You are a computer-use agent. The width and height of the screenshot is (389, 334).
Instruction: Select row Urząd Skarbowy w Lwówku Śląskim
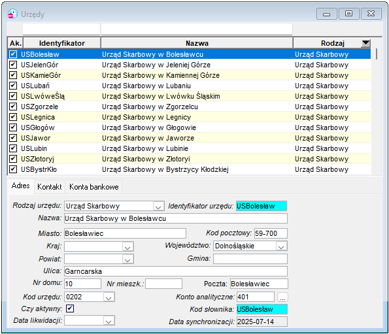190,96
